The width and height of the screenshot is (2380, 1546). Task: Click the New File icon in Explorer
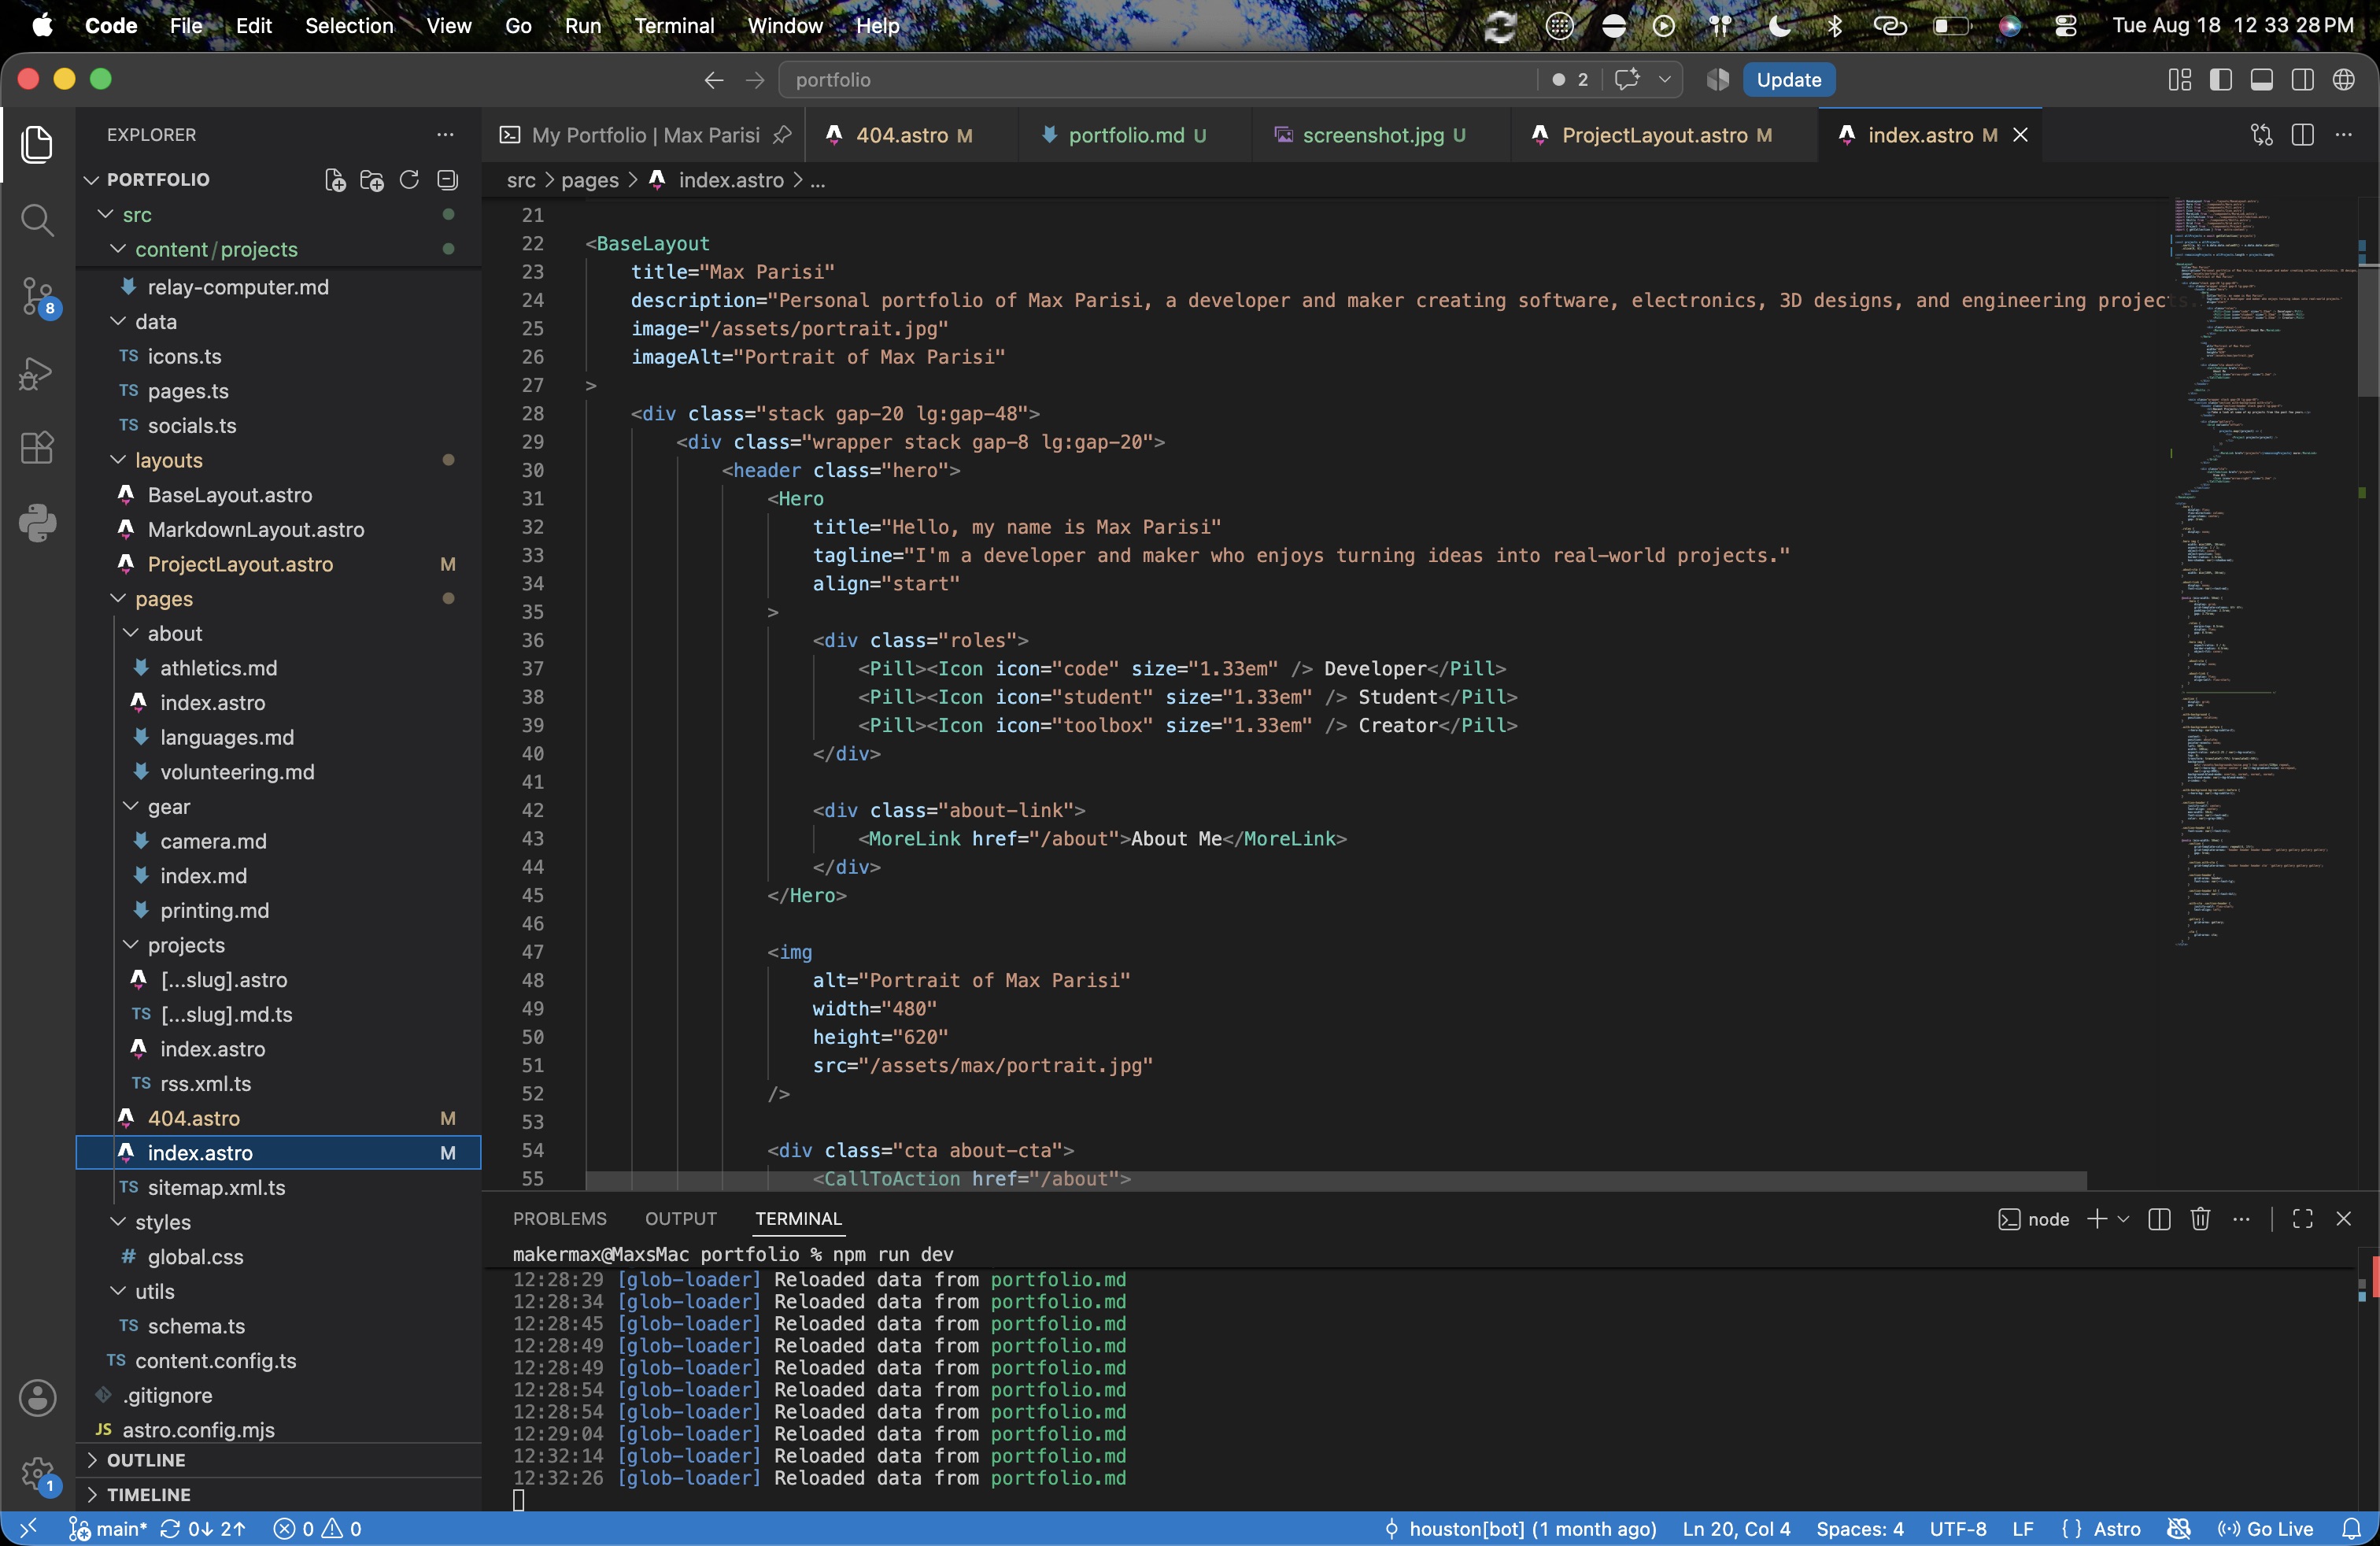click(x=335, y=180)
